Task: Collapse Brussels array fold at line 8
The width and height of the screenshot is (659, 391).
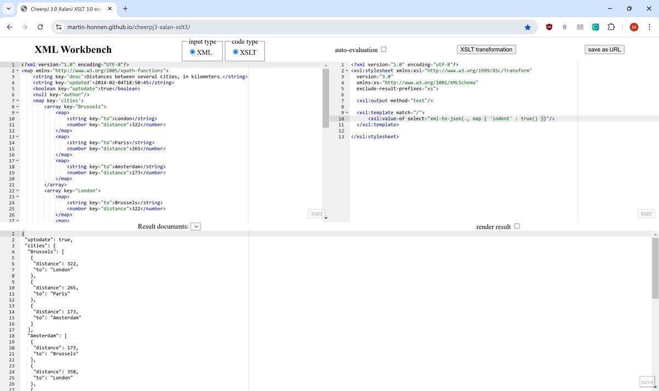Action: (x=18, y=106)
